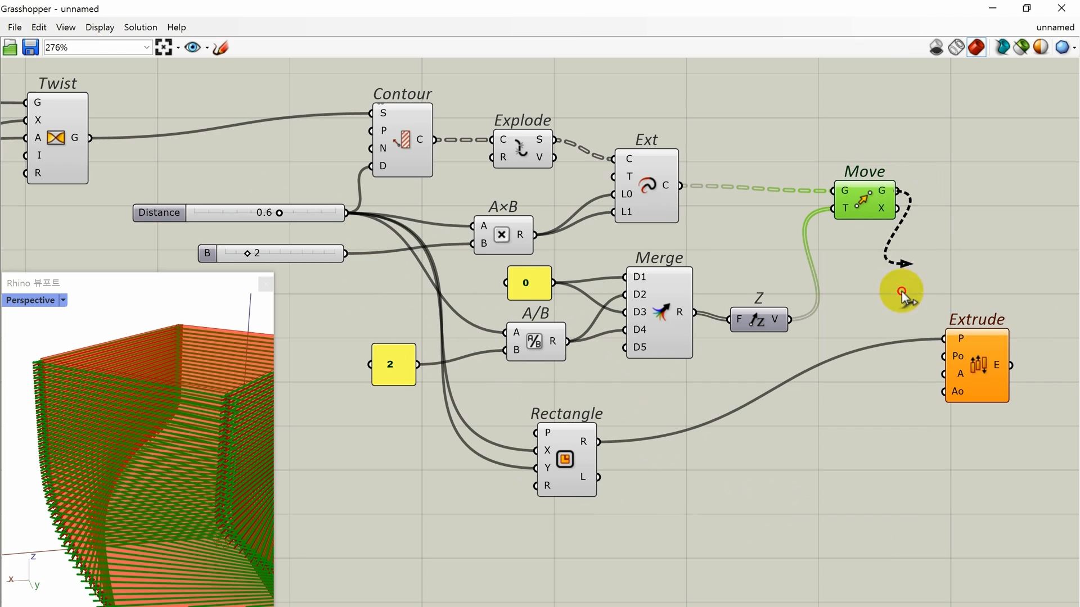This screenshot has width=1080, height=607.
Task: Select the Move component icon
Action: pos(863,200)
